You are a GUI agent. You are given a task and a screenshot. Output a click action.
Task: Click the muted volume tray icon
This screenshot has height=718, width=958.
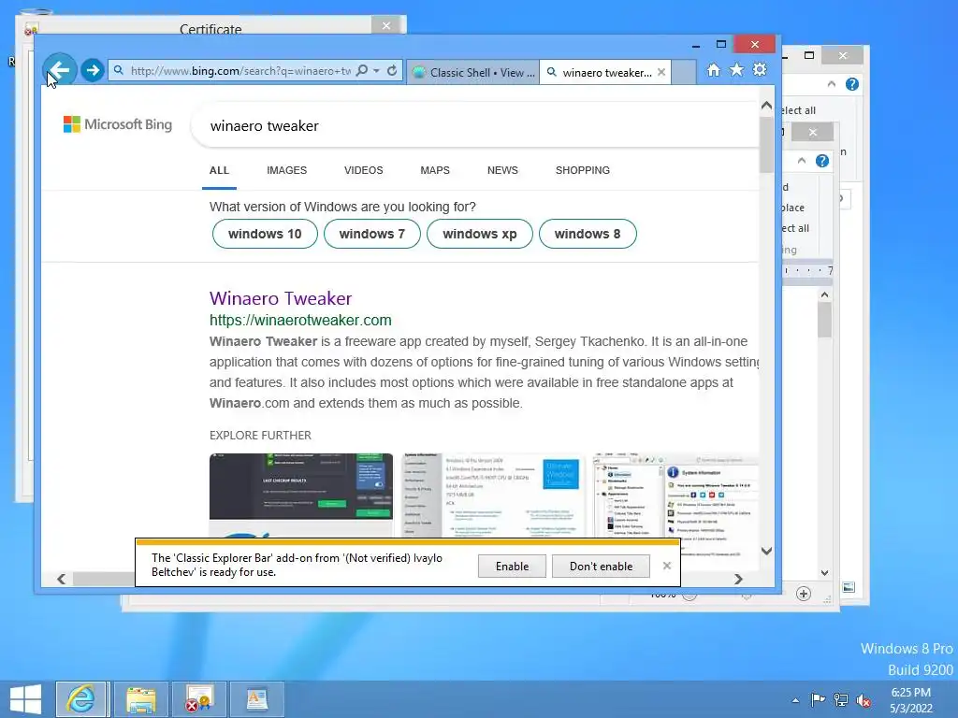pos(864,699)
